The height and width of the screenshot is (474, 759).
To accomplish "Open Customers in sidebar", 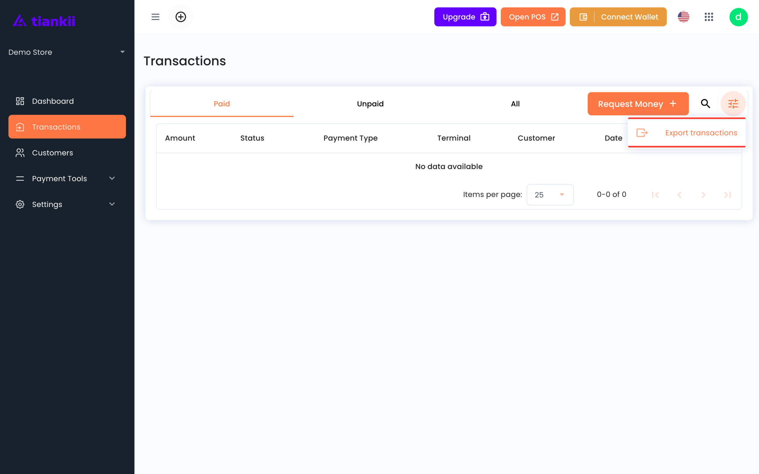I will pyautogui.click(x=67, y=153).
